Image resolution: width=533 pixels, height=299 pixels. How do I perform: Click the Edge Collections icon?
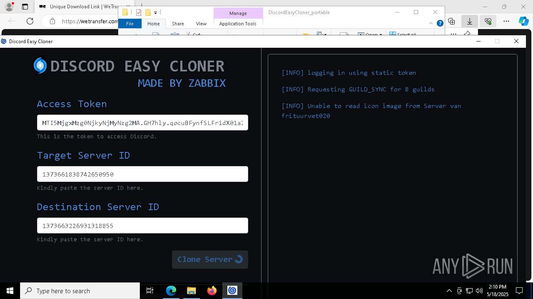(451, 21)
